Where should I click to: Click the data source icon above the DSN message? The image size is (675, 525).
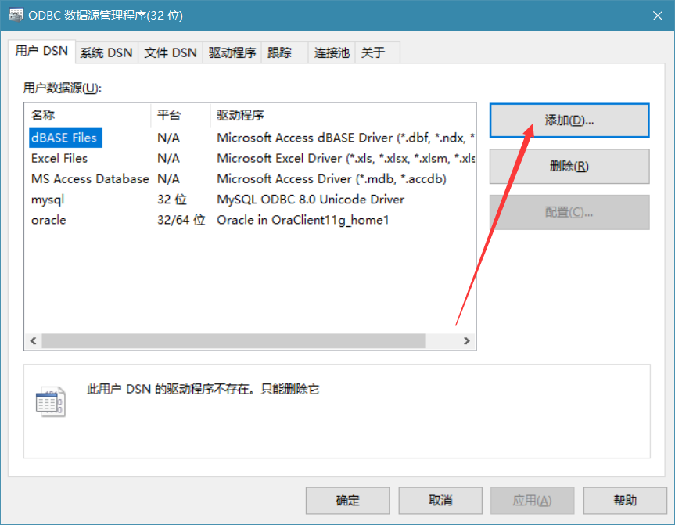coord(50,400)
